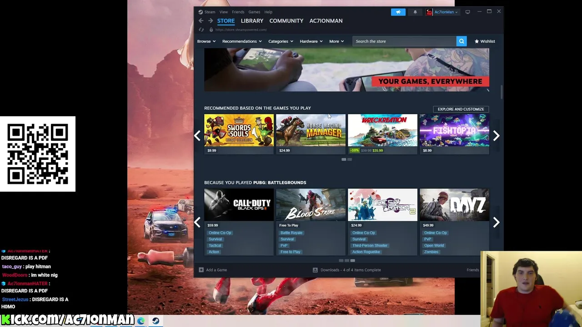Open the Swords & Souls game card

tap(239, 134)
